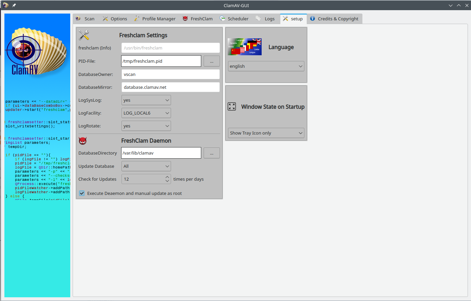Click the devil icon next to FreshClam Daemon

(x=82, y=140)
